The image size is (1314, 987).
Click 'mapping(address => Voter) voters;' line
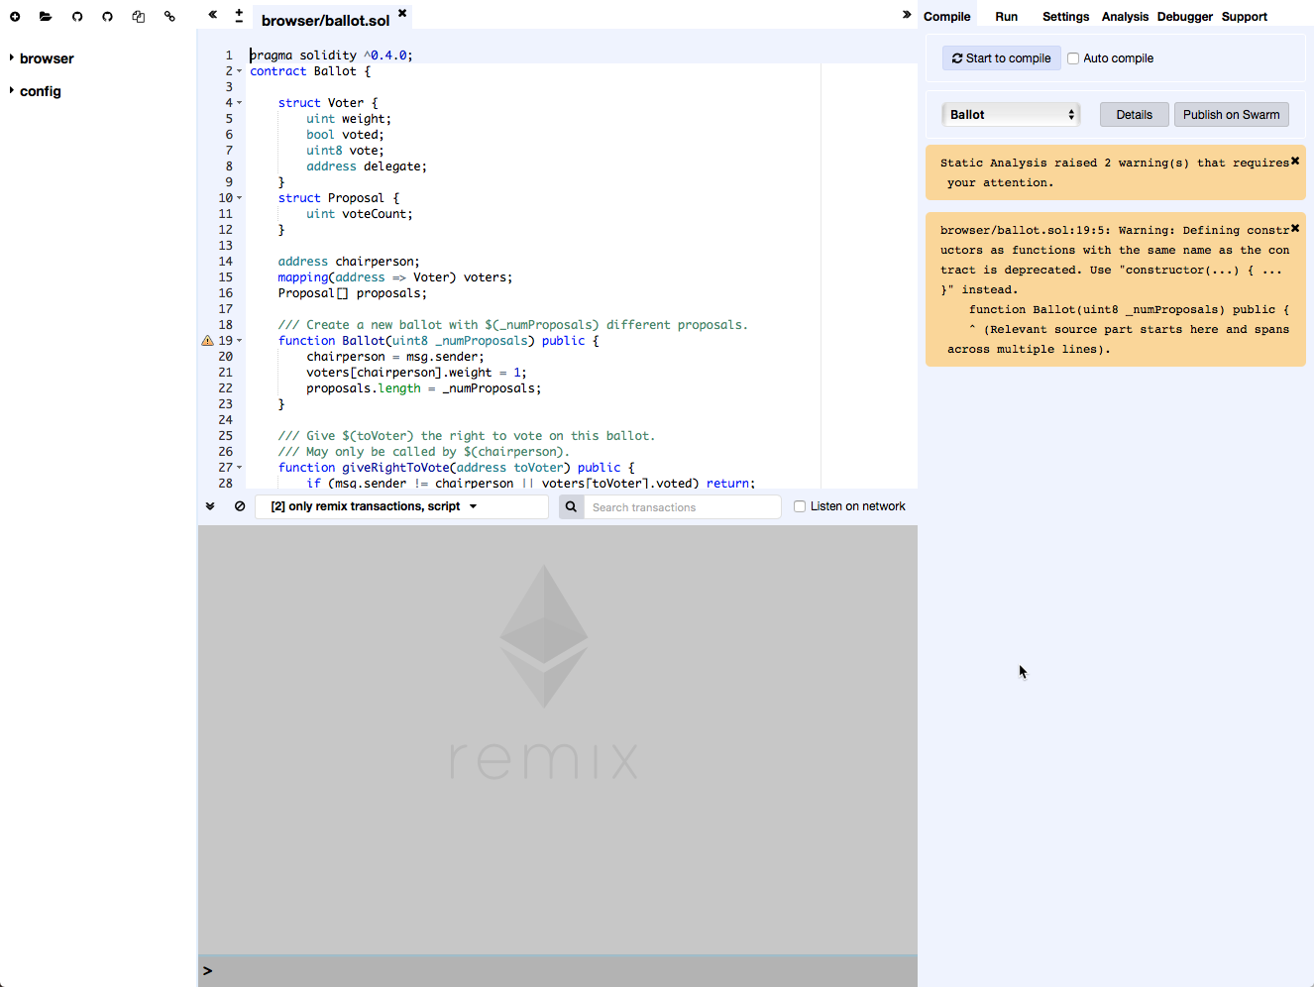(x=395, y=277)
